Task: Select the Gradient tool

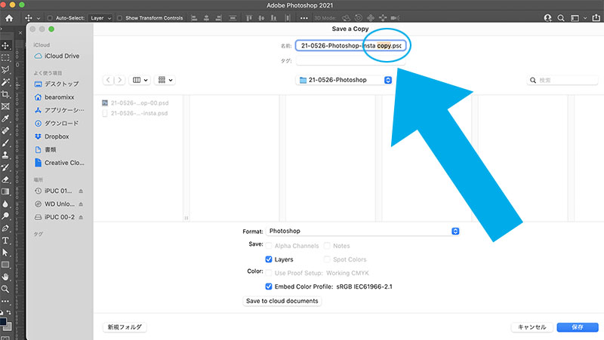Action: tap(5, 191)
